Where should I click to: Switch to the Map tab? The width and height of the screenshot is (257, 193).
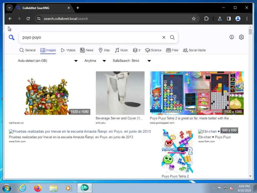pyautogui.click(x=104, y=50)
